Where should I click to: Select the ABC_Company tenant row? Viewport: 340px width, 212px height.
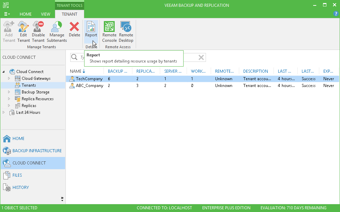point(203,86)
